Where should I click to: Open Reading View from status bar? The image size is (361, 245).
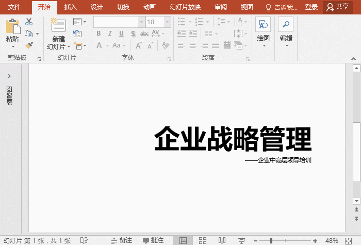(222, 240)
